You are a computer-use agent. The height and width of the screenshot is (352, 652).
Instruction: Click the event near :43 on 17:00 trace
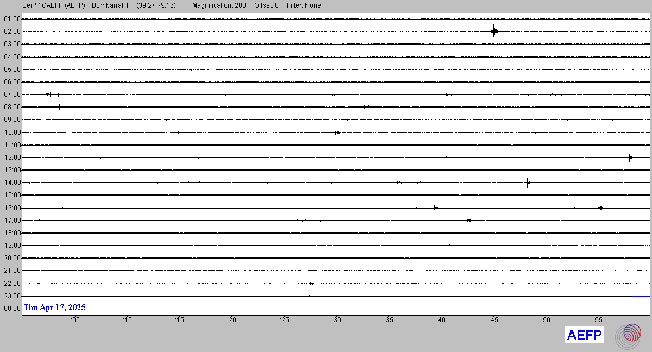(x=468, y=221)
